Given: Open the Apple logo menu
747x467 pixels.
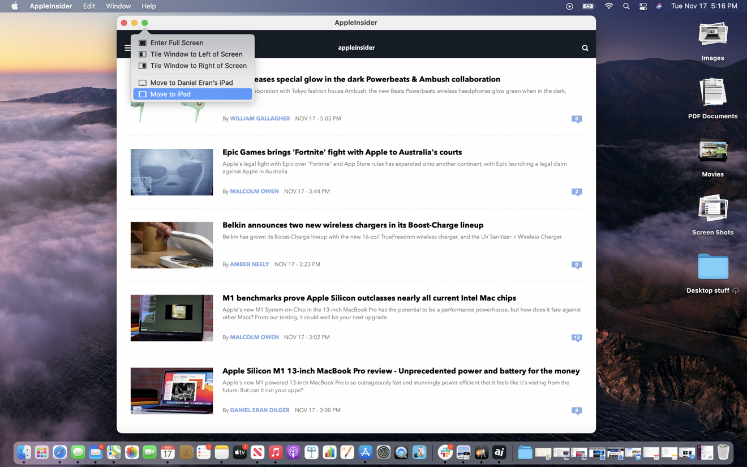Looking at the screenshot, I should [x=15, y=6].
